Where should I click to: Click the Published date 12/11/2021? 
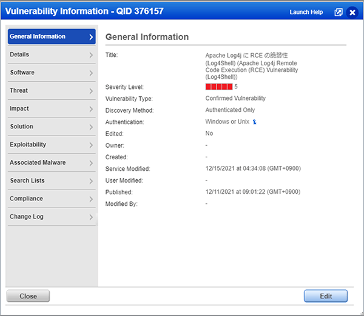pos(253,192)
